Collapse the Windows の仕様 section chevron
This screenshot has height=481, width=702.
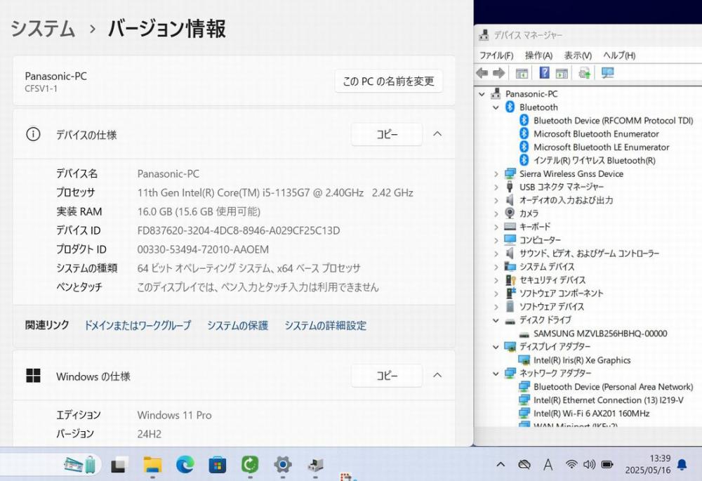tap(437, 375)
